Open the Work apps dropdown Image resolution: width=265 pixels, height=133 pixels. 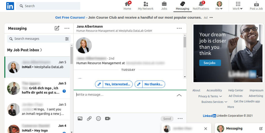(x=238, y=6)
